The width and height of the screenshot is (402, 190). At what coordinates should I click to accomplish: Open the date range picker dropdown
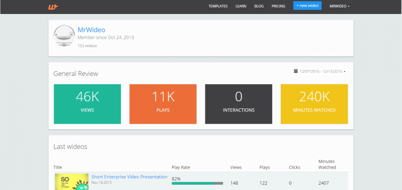coord(322,71)
